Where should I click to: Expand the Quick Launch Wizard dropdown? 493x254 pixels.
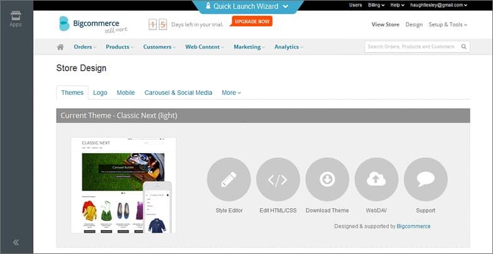point(285,6)
